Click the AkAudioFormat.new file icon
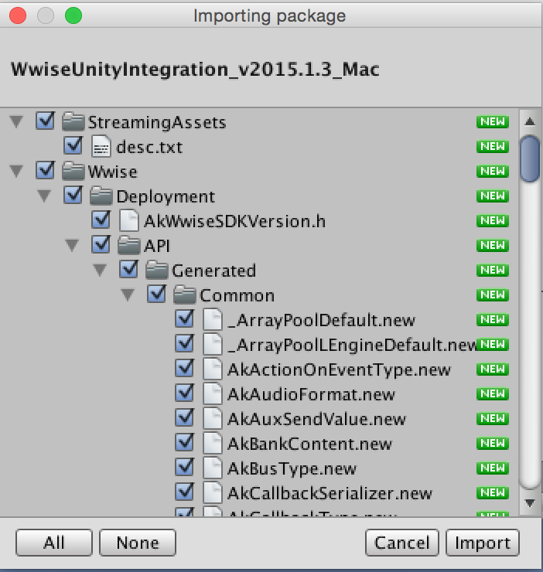The width and height of the screenshot is (543, 572). 212,394
